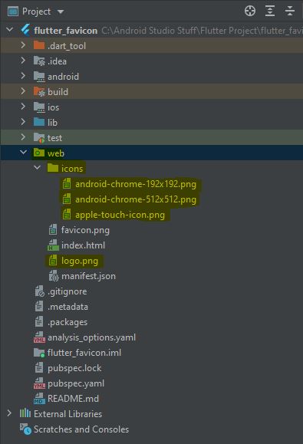Select the .metadata file name

tap(68, 307)
